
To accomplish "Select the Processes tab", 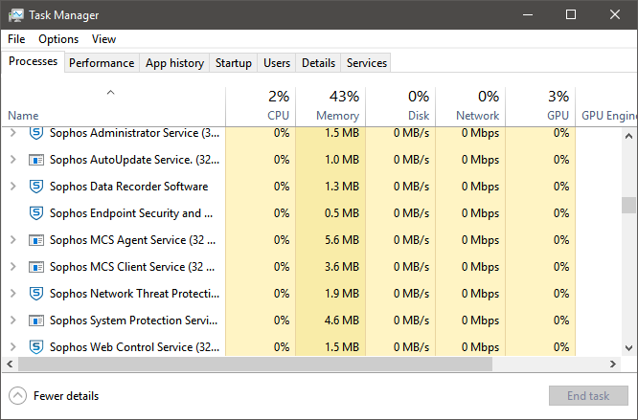I will pyautogui.click(x=33, y=61).
